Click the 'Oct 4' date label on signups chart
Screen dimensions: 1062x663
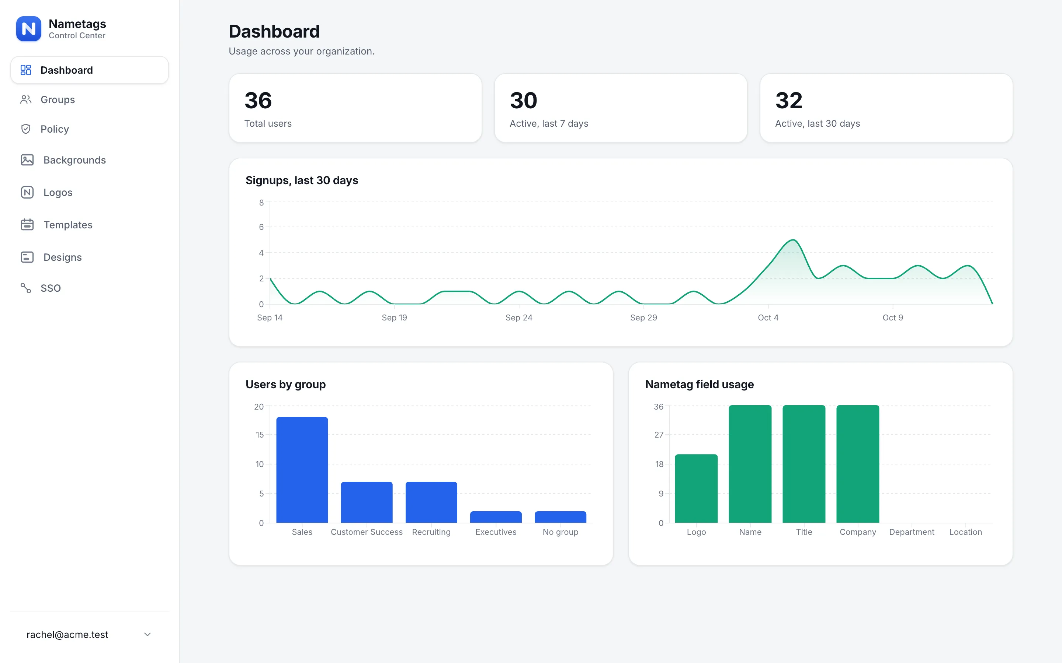[768, 318]
